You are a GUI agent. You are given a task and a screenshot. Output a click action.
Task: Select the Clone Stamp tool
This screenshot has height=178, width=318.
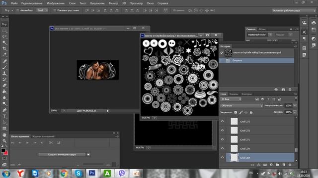pos(4,73)
